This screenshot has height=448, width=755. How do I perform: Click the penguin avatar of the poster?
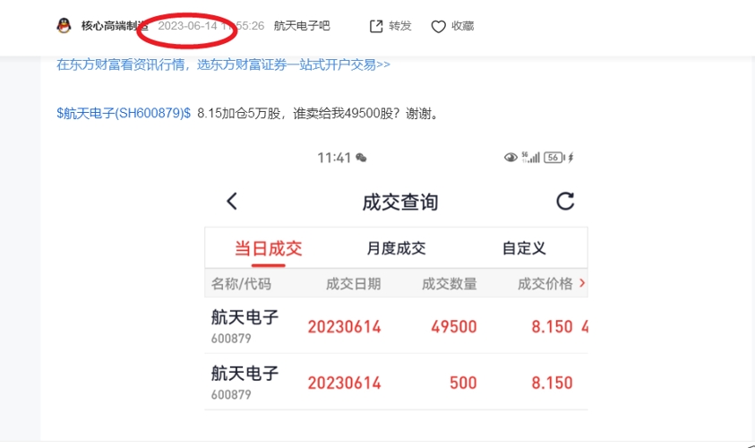coord(64,25)
